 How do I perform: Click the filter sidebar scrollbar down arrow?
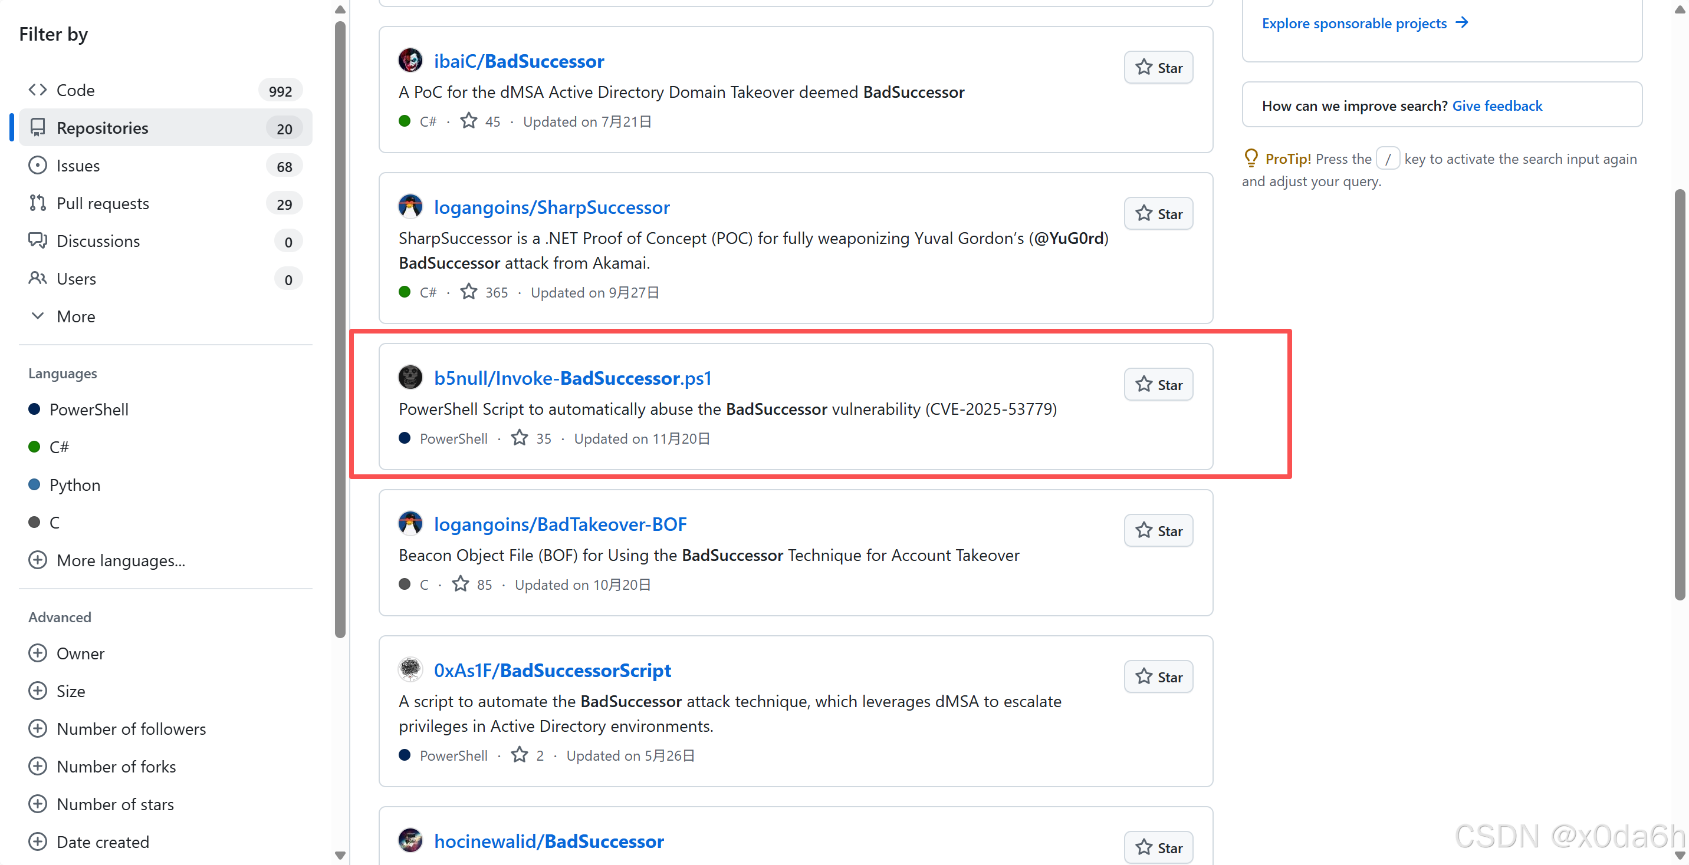tap(340, 854)
